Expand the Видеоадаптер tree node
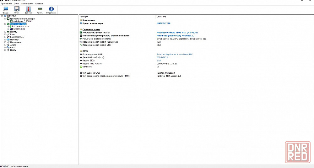 coord(5,37)
